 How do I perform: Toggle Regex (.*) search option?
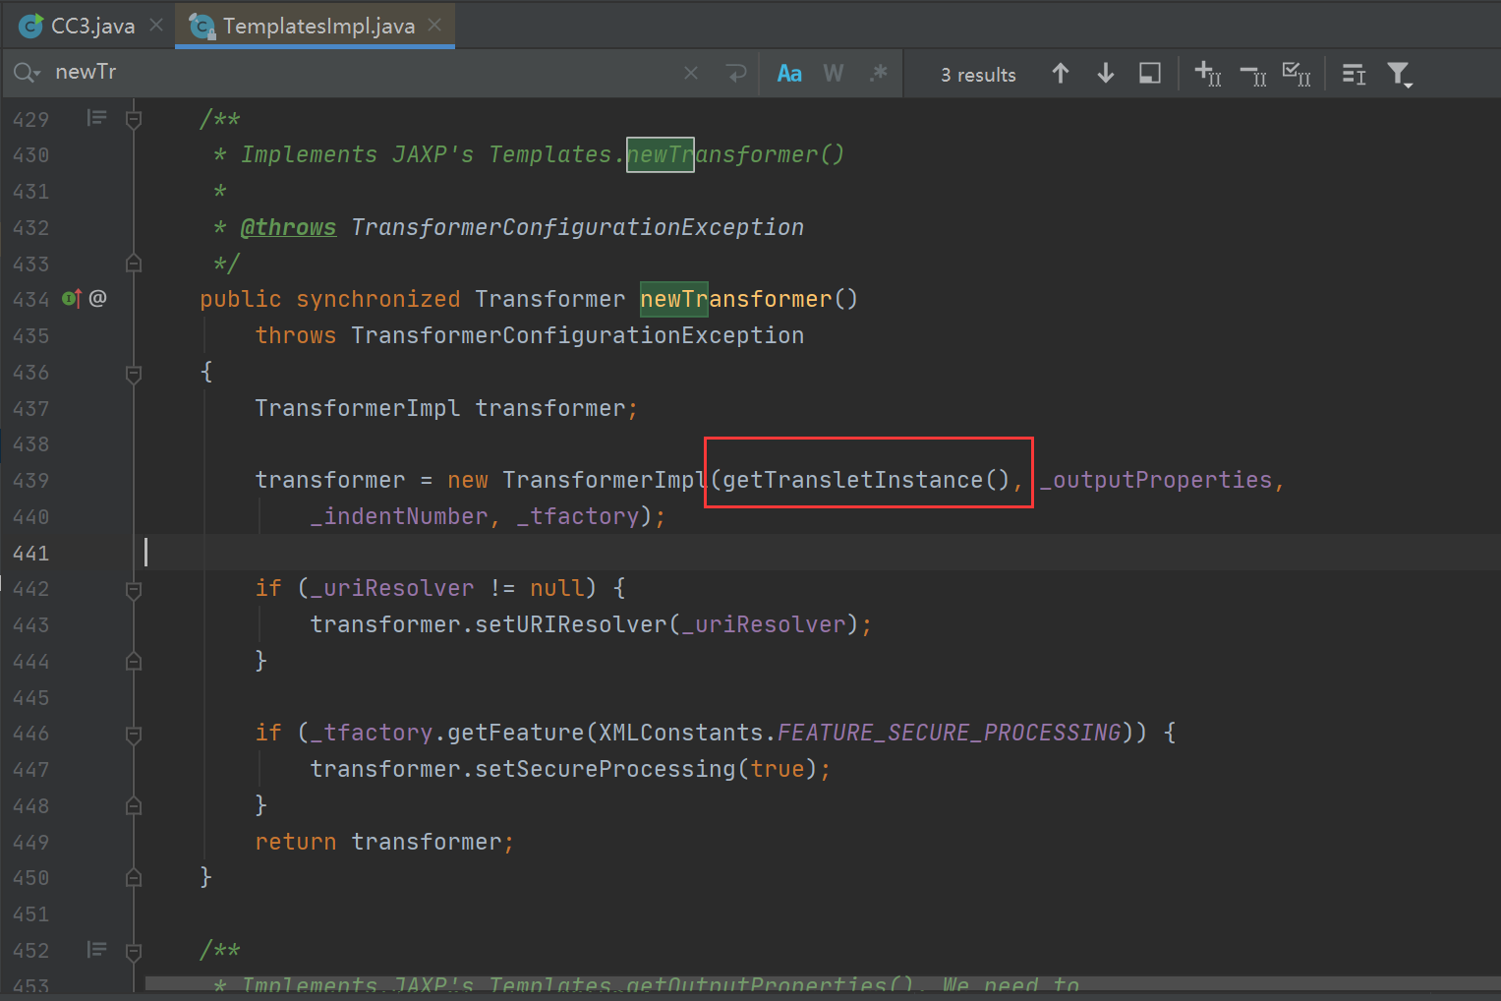pos(878,74)
